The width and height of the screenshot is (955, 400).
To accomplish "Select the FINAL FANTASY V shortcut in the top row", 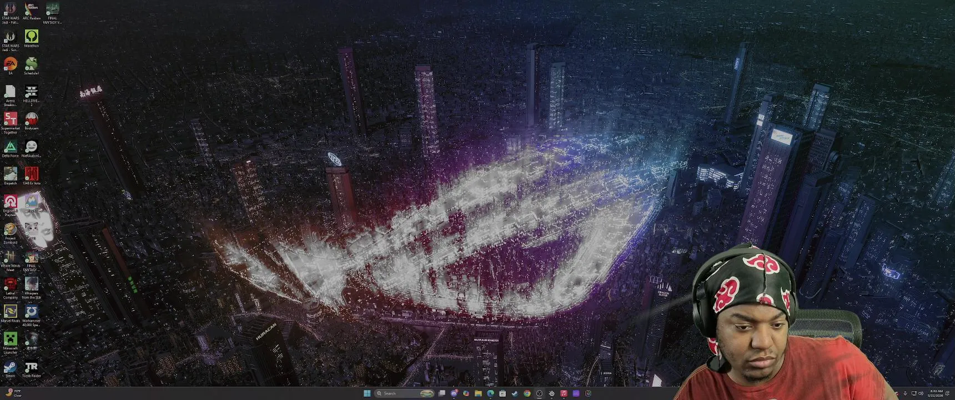I will tap(52, 13).
